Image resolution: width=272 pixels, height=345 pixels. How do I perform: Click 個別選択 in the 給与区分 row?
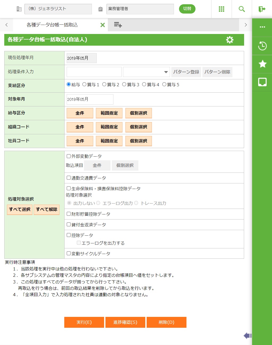(139, 113)
